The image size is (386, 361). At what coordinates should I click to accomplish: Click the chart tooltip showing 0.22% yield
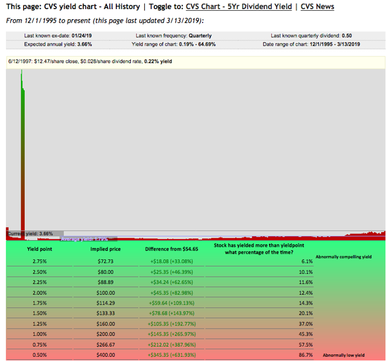pyautogui.click(x=195, y=61)
